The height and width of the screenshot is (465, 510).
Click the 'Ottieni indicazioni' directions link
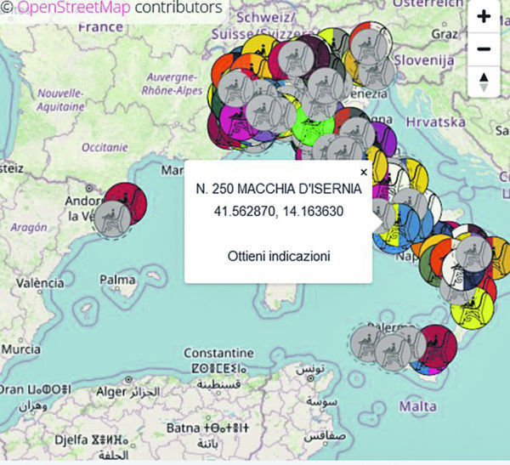tap(279, 256)
